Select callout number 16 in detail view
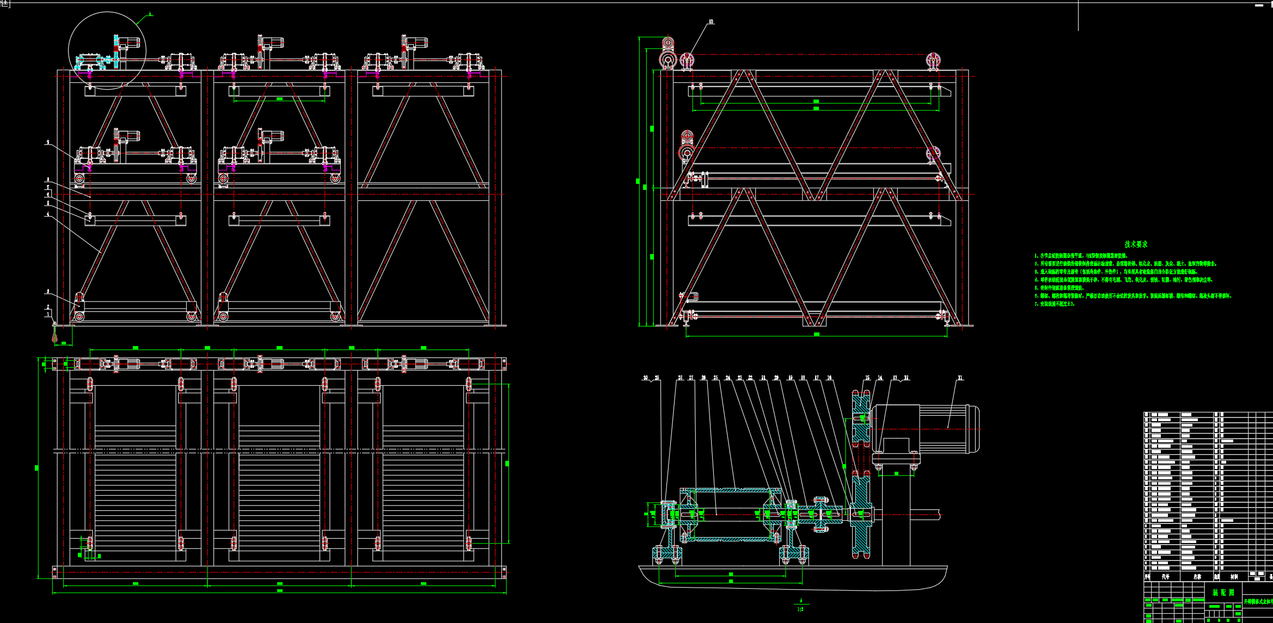 [829, 378]
